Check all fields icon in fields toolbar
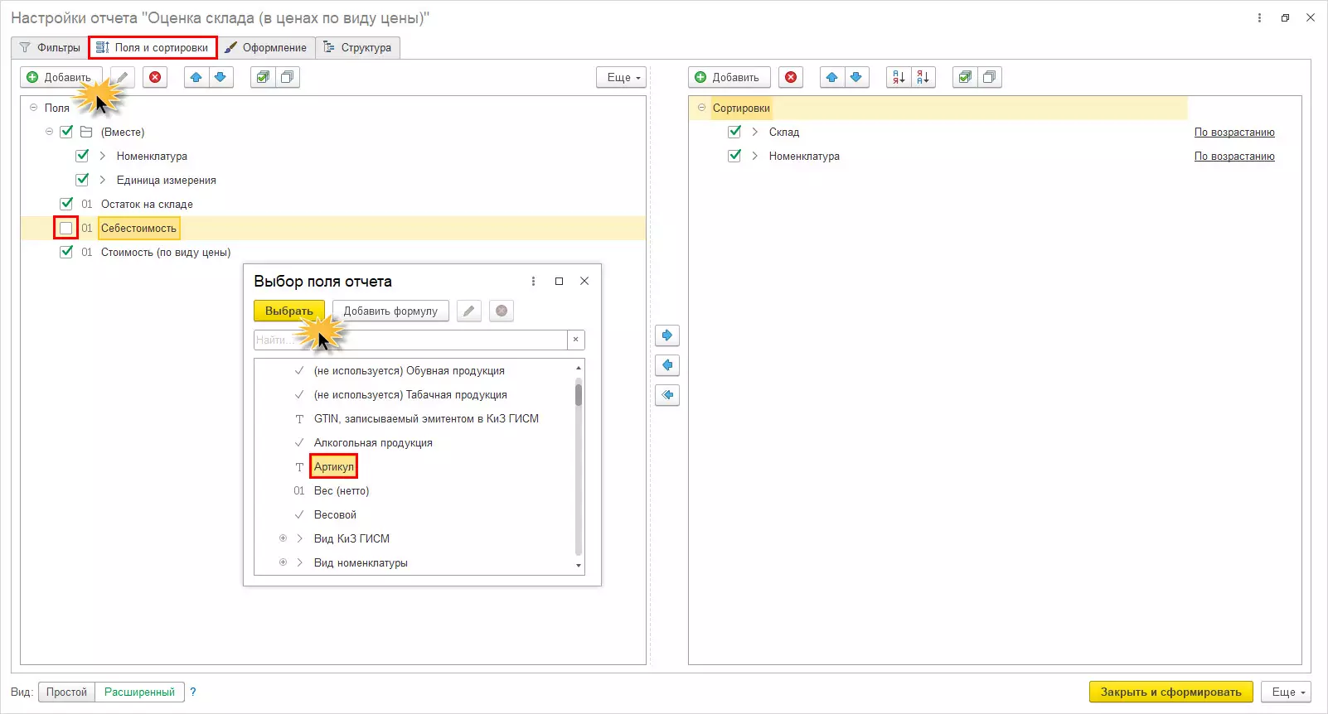Screen dimensions: 1328x714 tap(263, 77)
